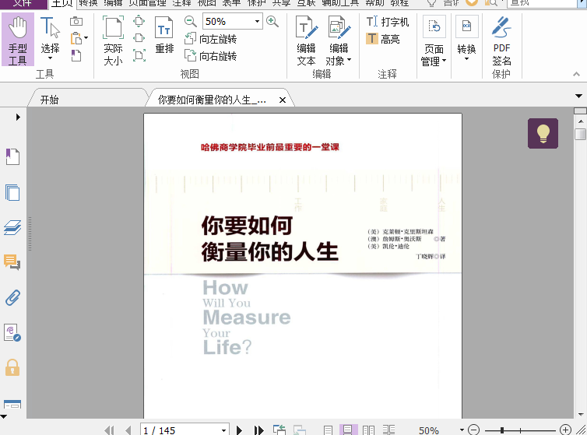
Task: Toggle Continuous page view mode
Action: 348,430
